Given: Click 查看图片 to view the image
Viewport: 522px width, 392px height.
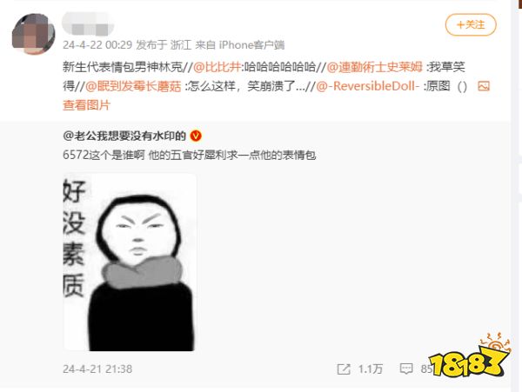Looking at the screenshot, I should coord(86,105).
